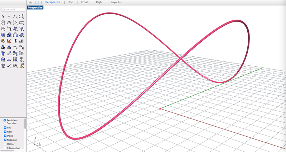The width and height of the screenshot is (286, 152).
Task: Pick the Surface from corner points tool
Action: tap(15, 29)
